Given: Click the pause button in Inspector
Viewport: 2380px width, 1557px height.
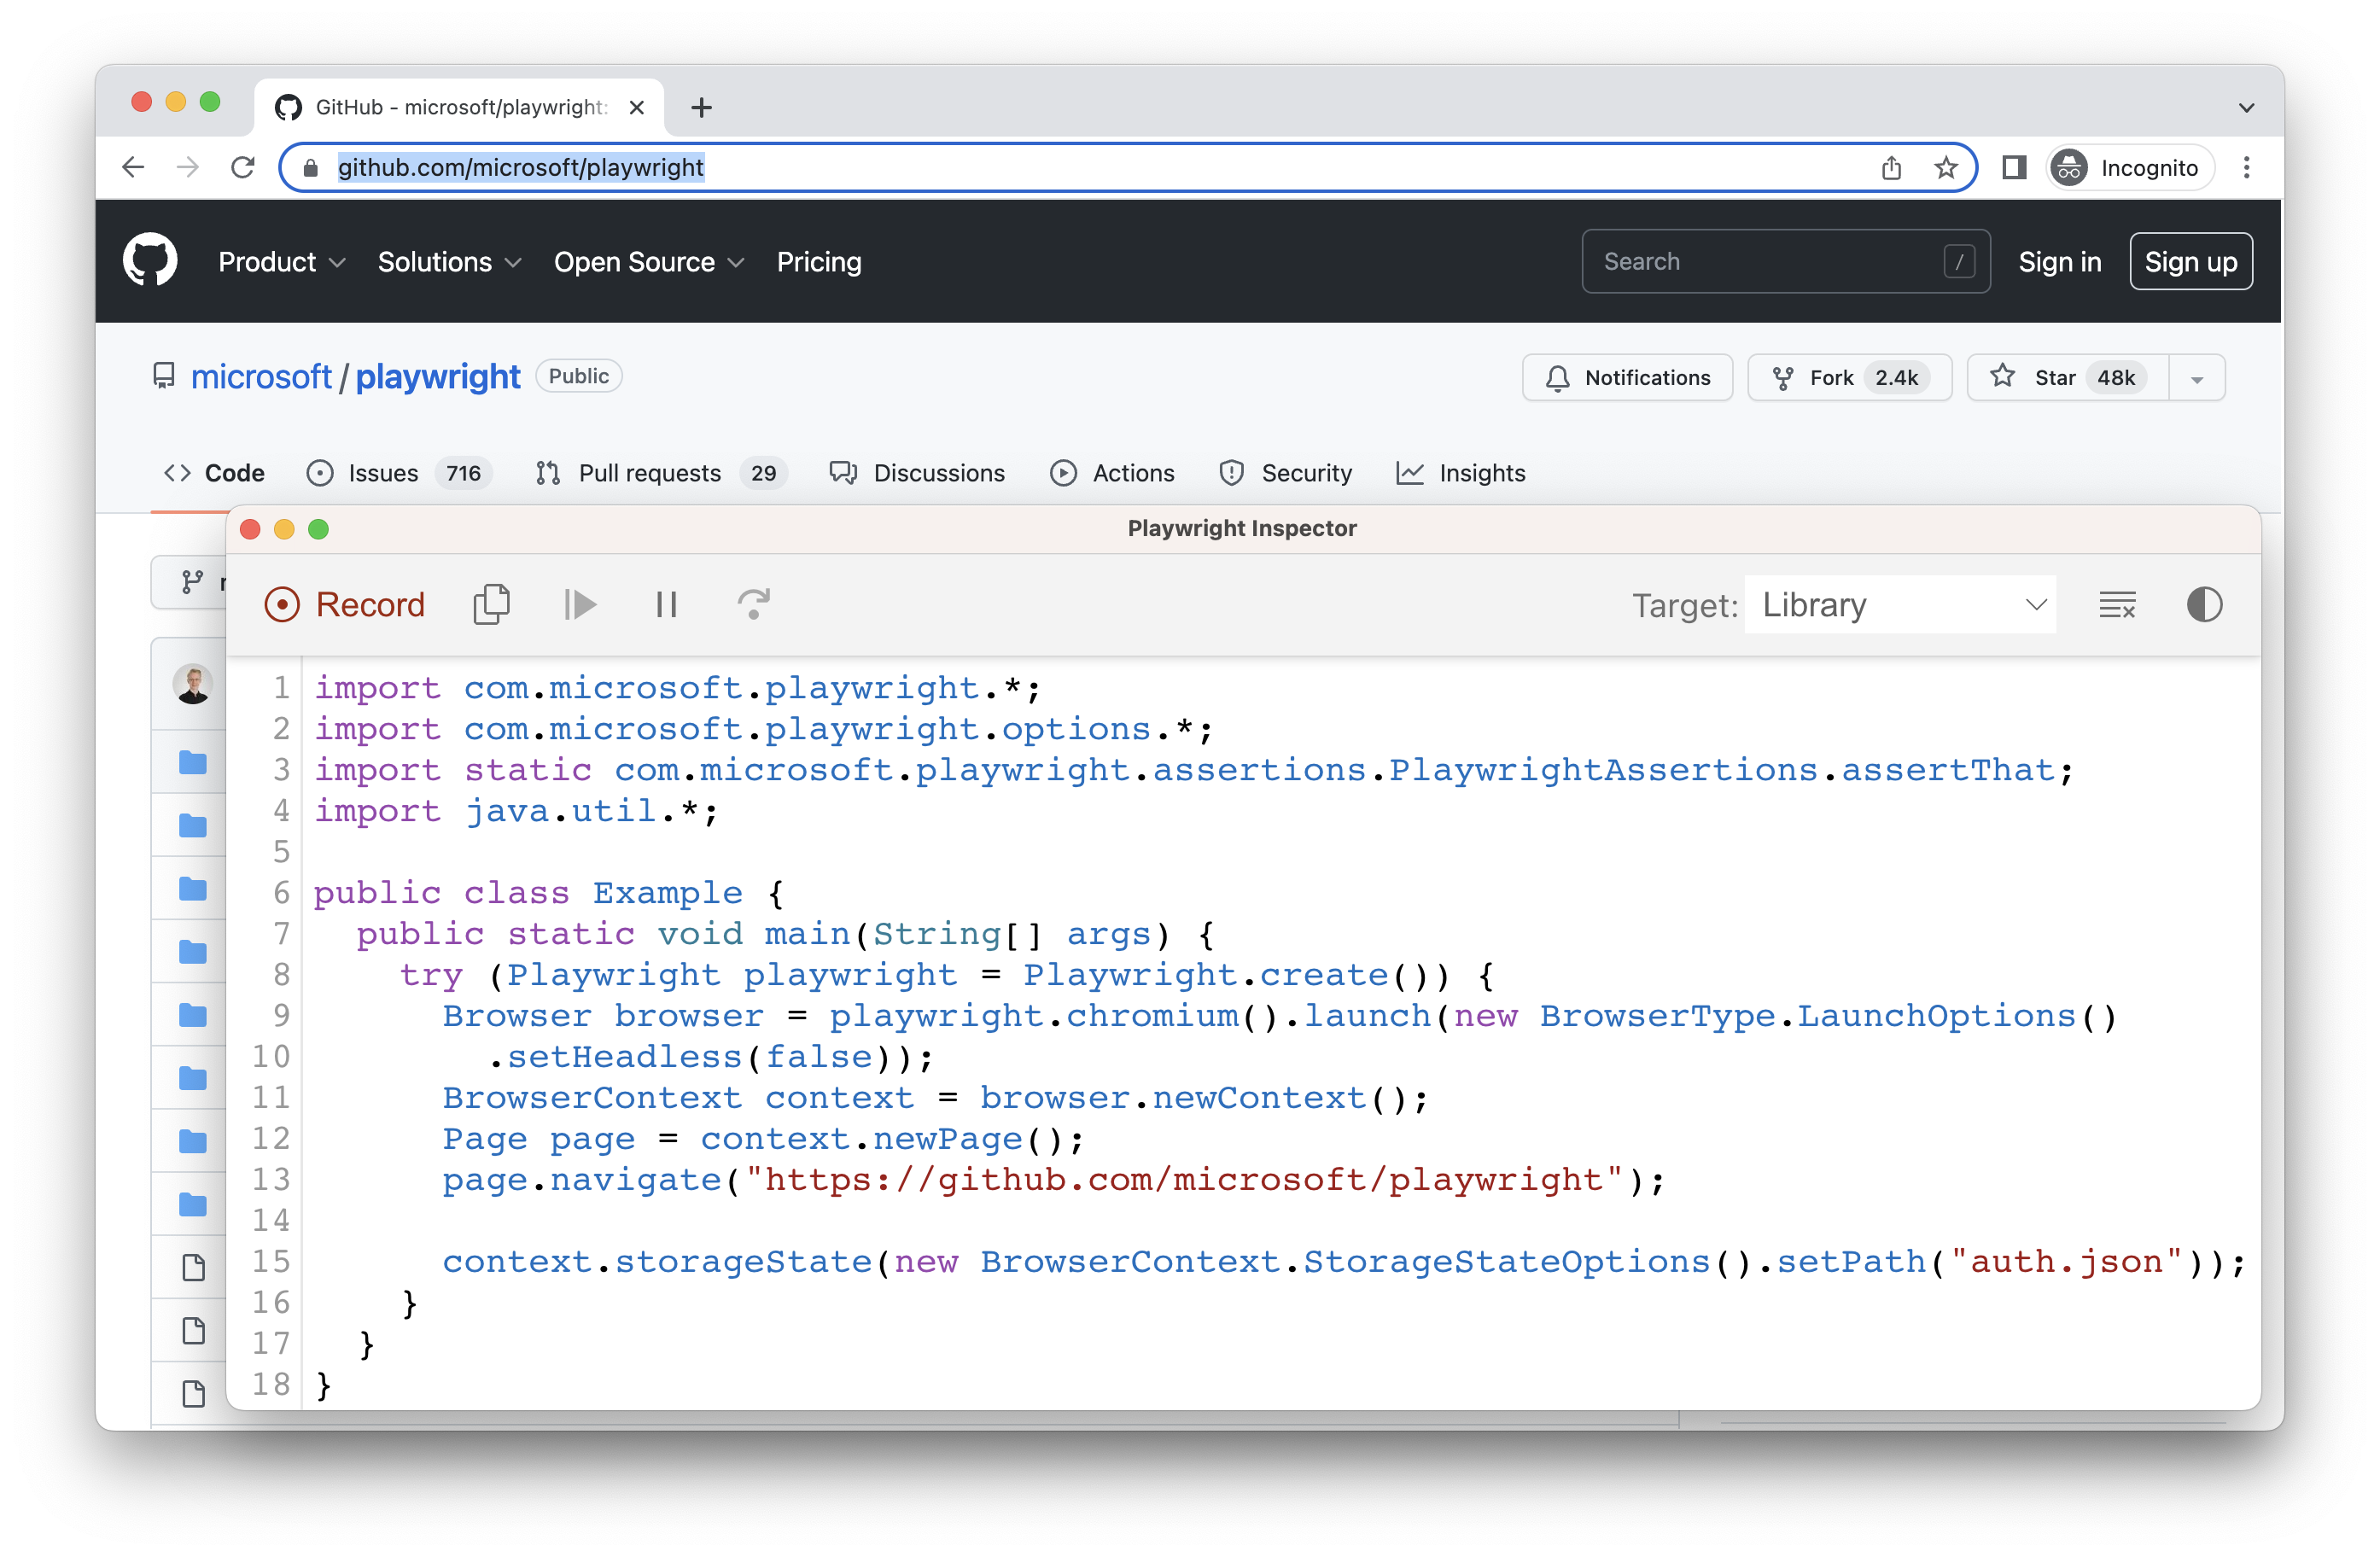Looking at the screenshot, I should tap(665, 604).
